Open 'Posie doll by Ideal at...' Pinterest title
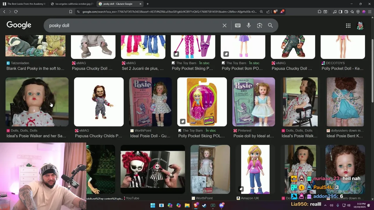 (x=254, y=136)
